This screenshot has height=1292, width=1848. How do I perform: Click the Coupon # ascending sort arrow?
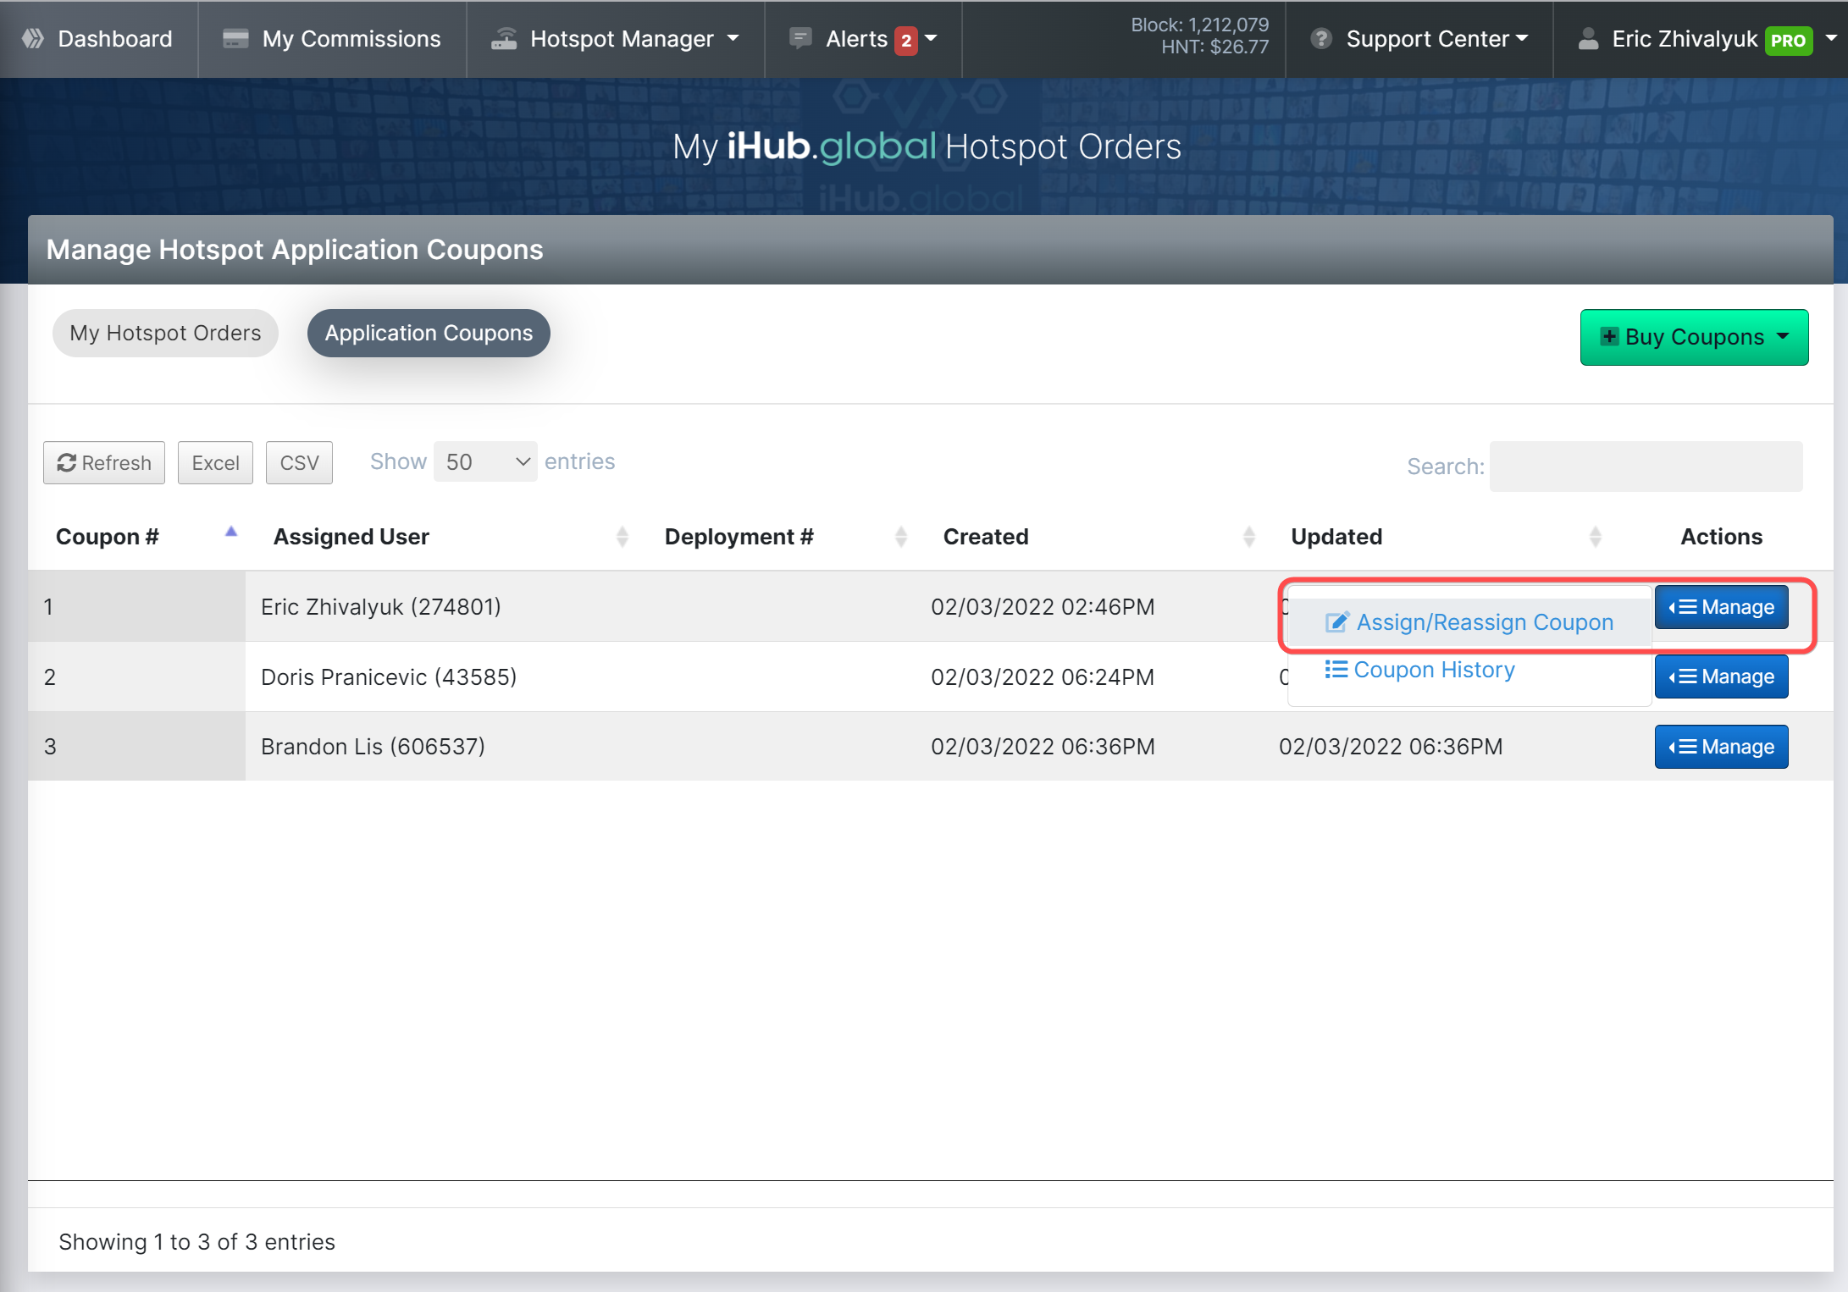pyautogui.click(x=231, y=532)
